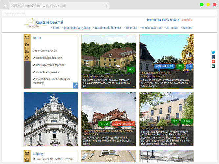Click the Google Plus share icon
This screenshot has height=164, width=219.
(213, 62)
